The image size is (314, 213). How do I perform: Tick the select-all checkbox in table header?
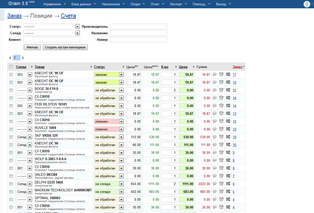tap(11, 67)
